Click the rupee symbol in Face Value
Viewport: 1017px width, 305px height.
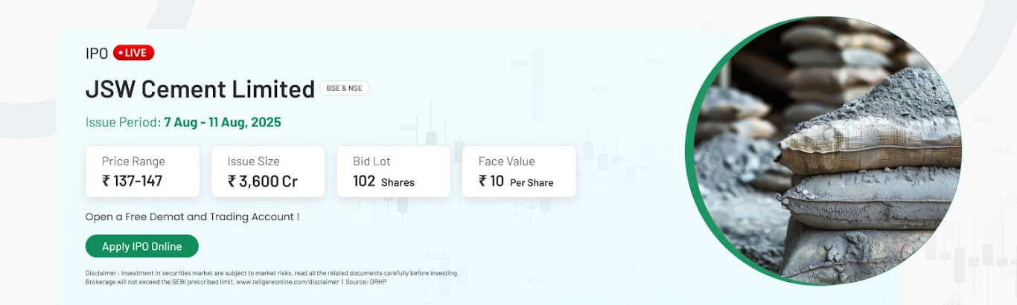482,181
